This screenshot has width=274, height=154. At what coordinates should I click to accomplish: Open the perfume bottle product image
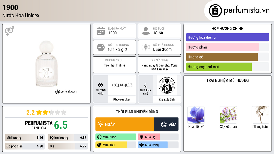pyautogui.click(x=46, y=64)
